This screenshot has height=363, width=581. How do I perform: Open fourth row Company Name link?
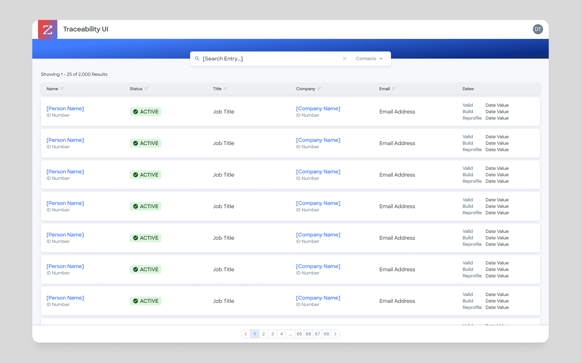pyautogui.click(x=318, y=203)
